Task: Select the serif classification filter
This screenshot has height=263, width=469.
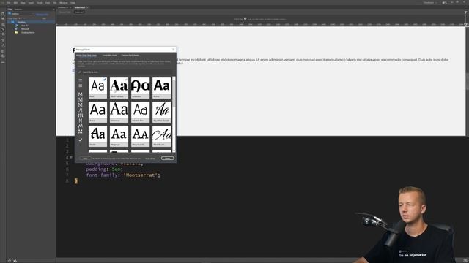Action: point(80,99)
